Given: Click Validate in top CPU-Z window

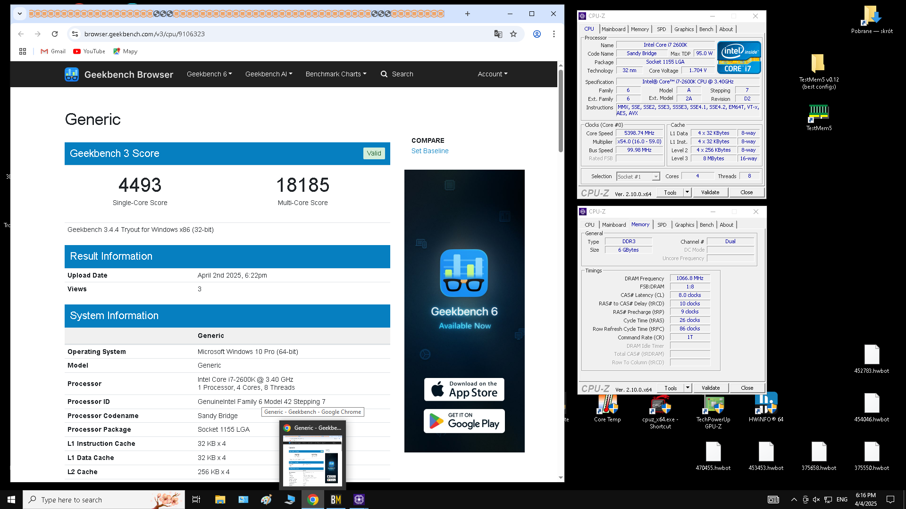Looking at the screenshot, I should point(710,192).
